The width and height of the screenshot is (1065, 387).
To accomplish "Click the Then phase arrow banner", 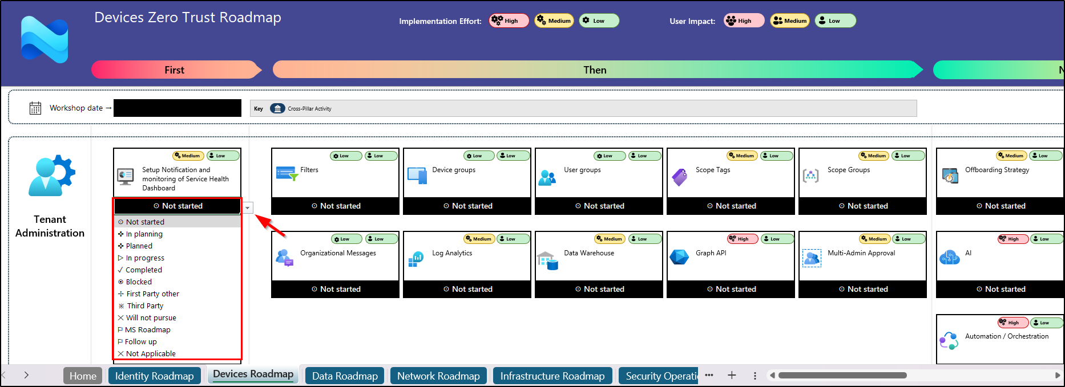I will pos(598,70).
